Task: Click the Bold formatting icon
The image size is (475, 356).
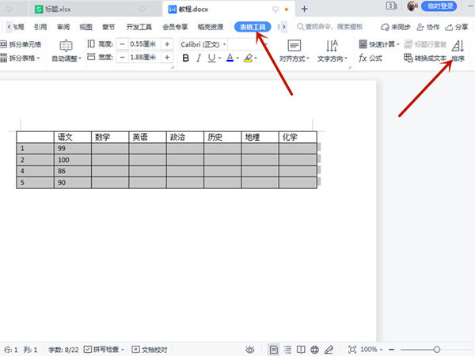Action: click(187, 59)
